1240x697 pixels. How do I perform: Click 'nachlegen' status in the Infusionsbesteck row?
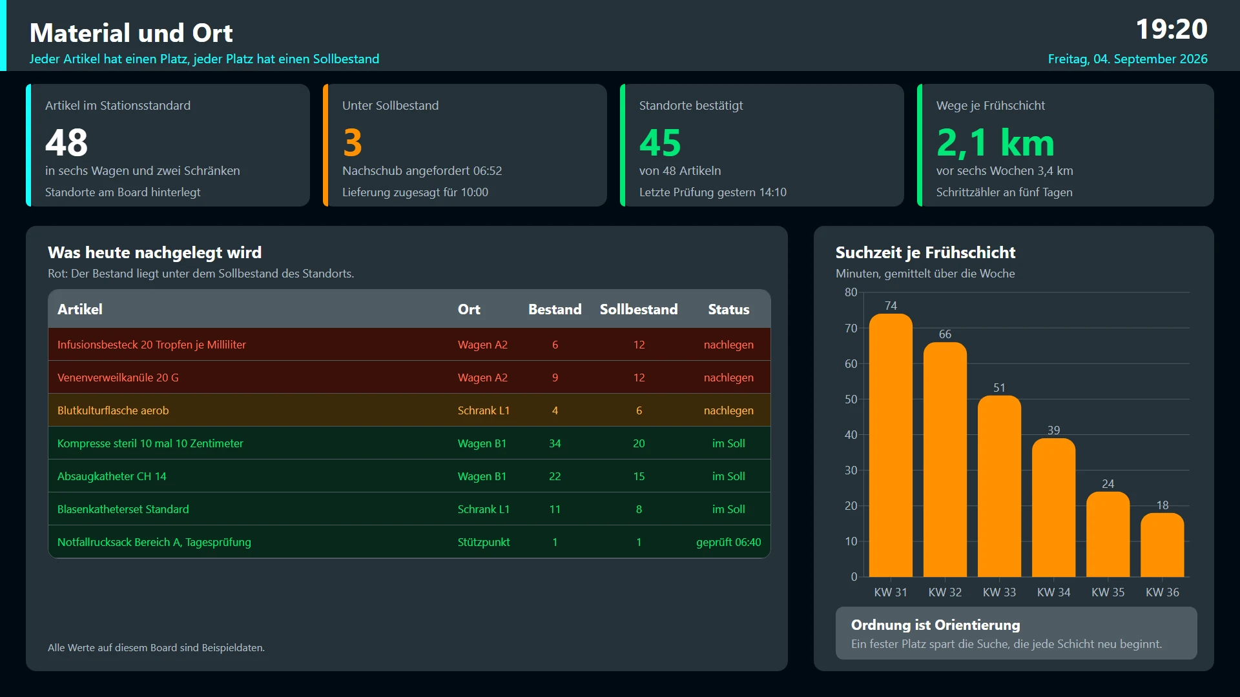[x=728, y=345]
